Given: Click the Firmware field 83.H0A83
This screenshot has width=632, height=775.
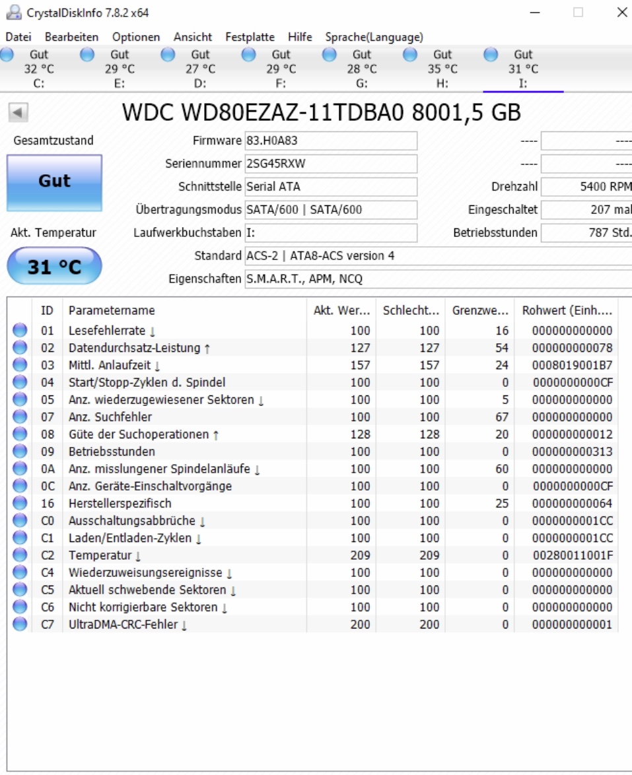Looking at the screenshot, I should 331,141.
